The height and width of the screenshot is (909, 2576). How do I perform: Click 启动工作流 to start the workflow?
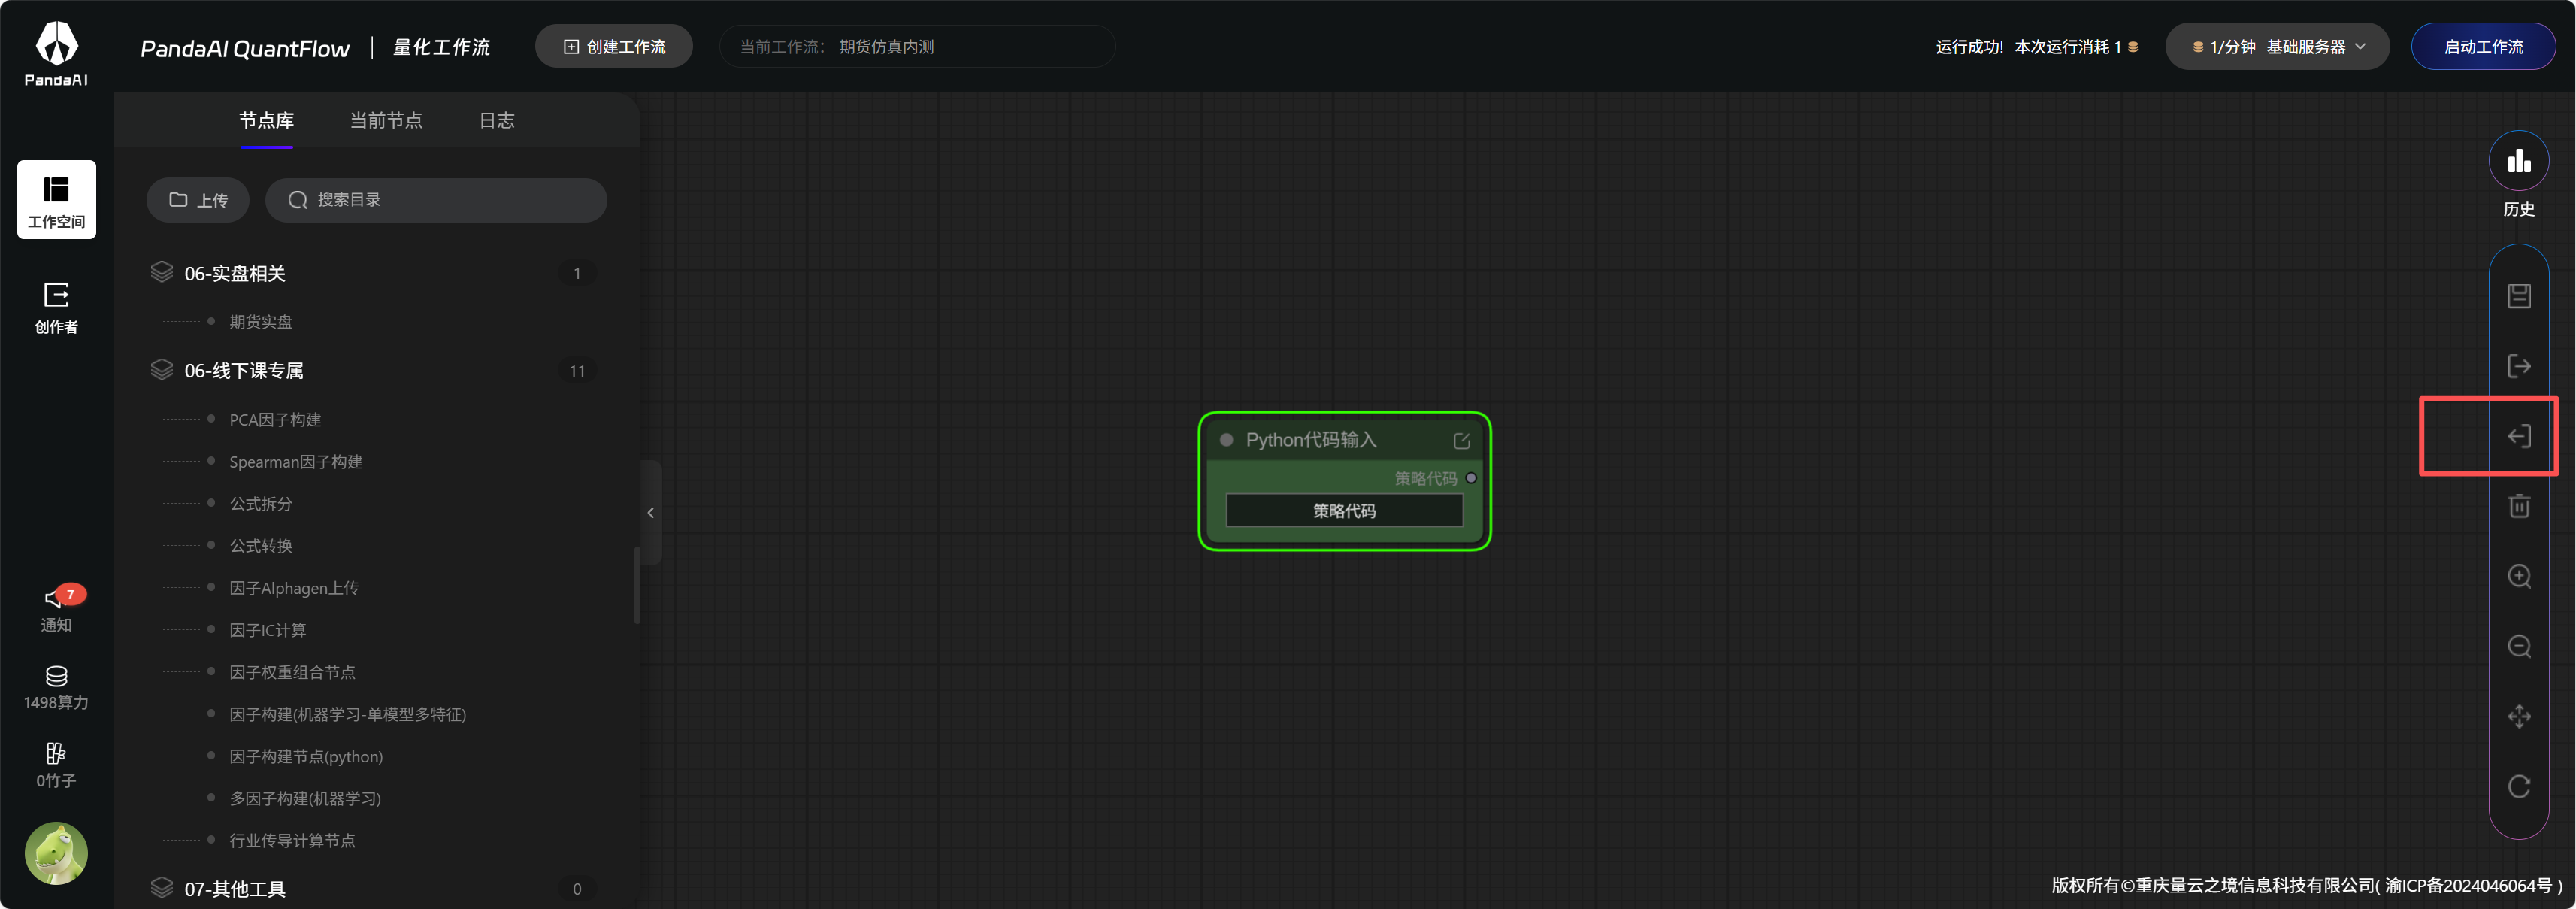coord(2483,47)
